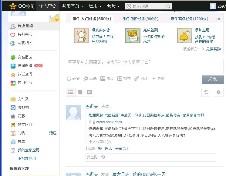Open 更多 options dropdown under post box
The width and height of the screenshot is (226, 176).
coord(158,79)
